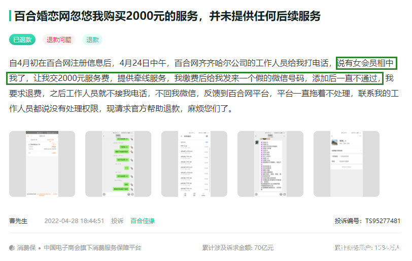Click the 已退款 status badge

22,39
